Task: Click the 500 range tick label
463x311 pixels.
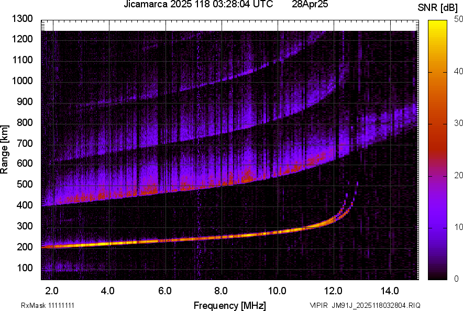Action: [25, 184]
